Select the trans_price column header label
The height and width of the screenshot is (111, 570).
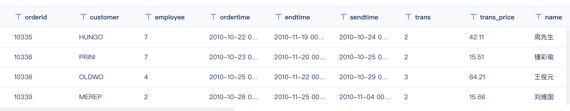[x=497, y=17]
